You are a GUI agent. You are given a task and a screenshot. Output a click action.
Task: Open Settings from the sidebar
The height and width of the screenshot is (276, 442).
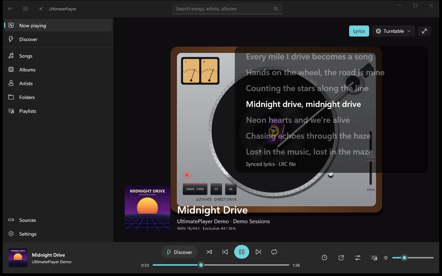click(x=58, y=234)
